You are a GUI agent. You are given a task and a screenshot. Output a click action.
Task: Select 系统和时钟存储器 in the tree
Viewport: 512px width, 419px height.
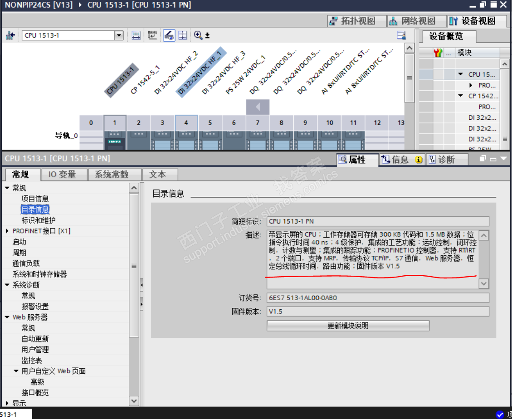[39, 274]
